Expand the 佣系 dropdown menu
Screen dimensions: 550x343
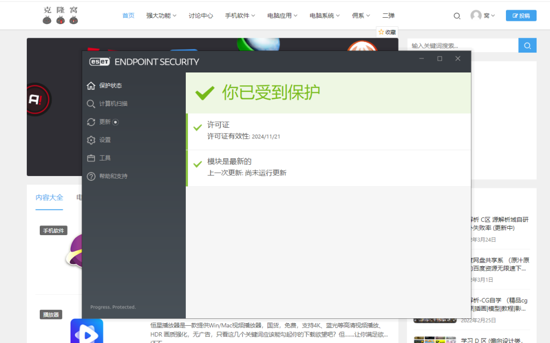pyautogui.click(x=361, y=16)
